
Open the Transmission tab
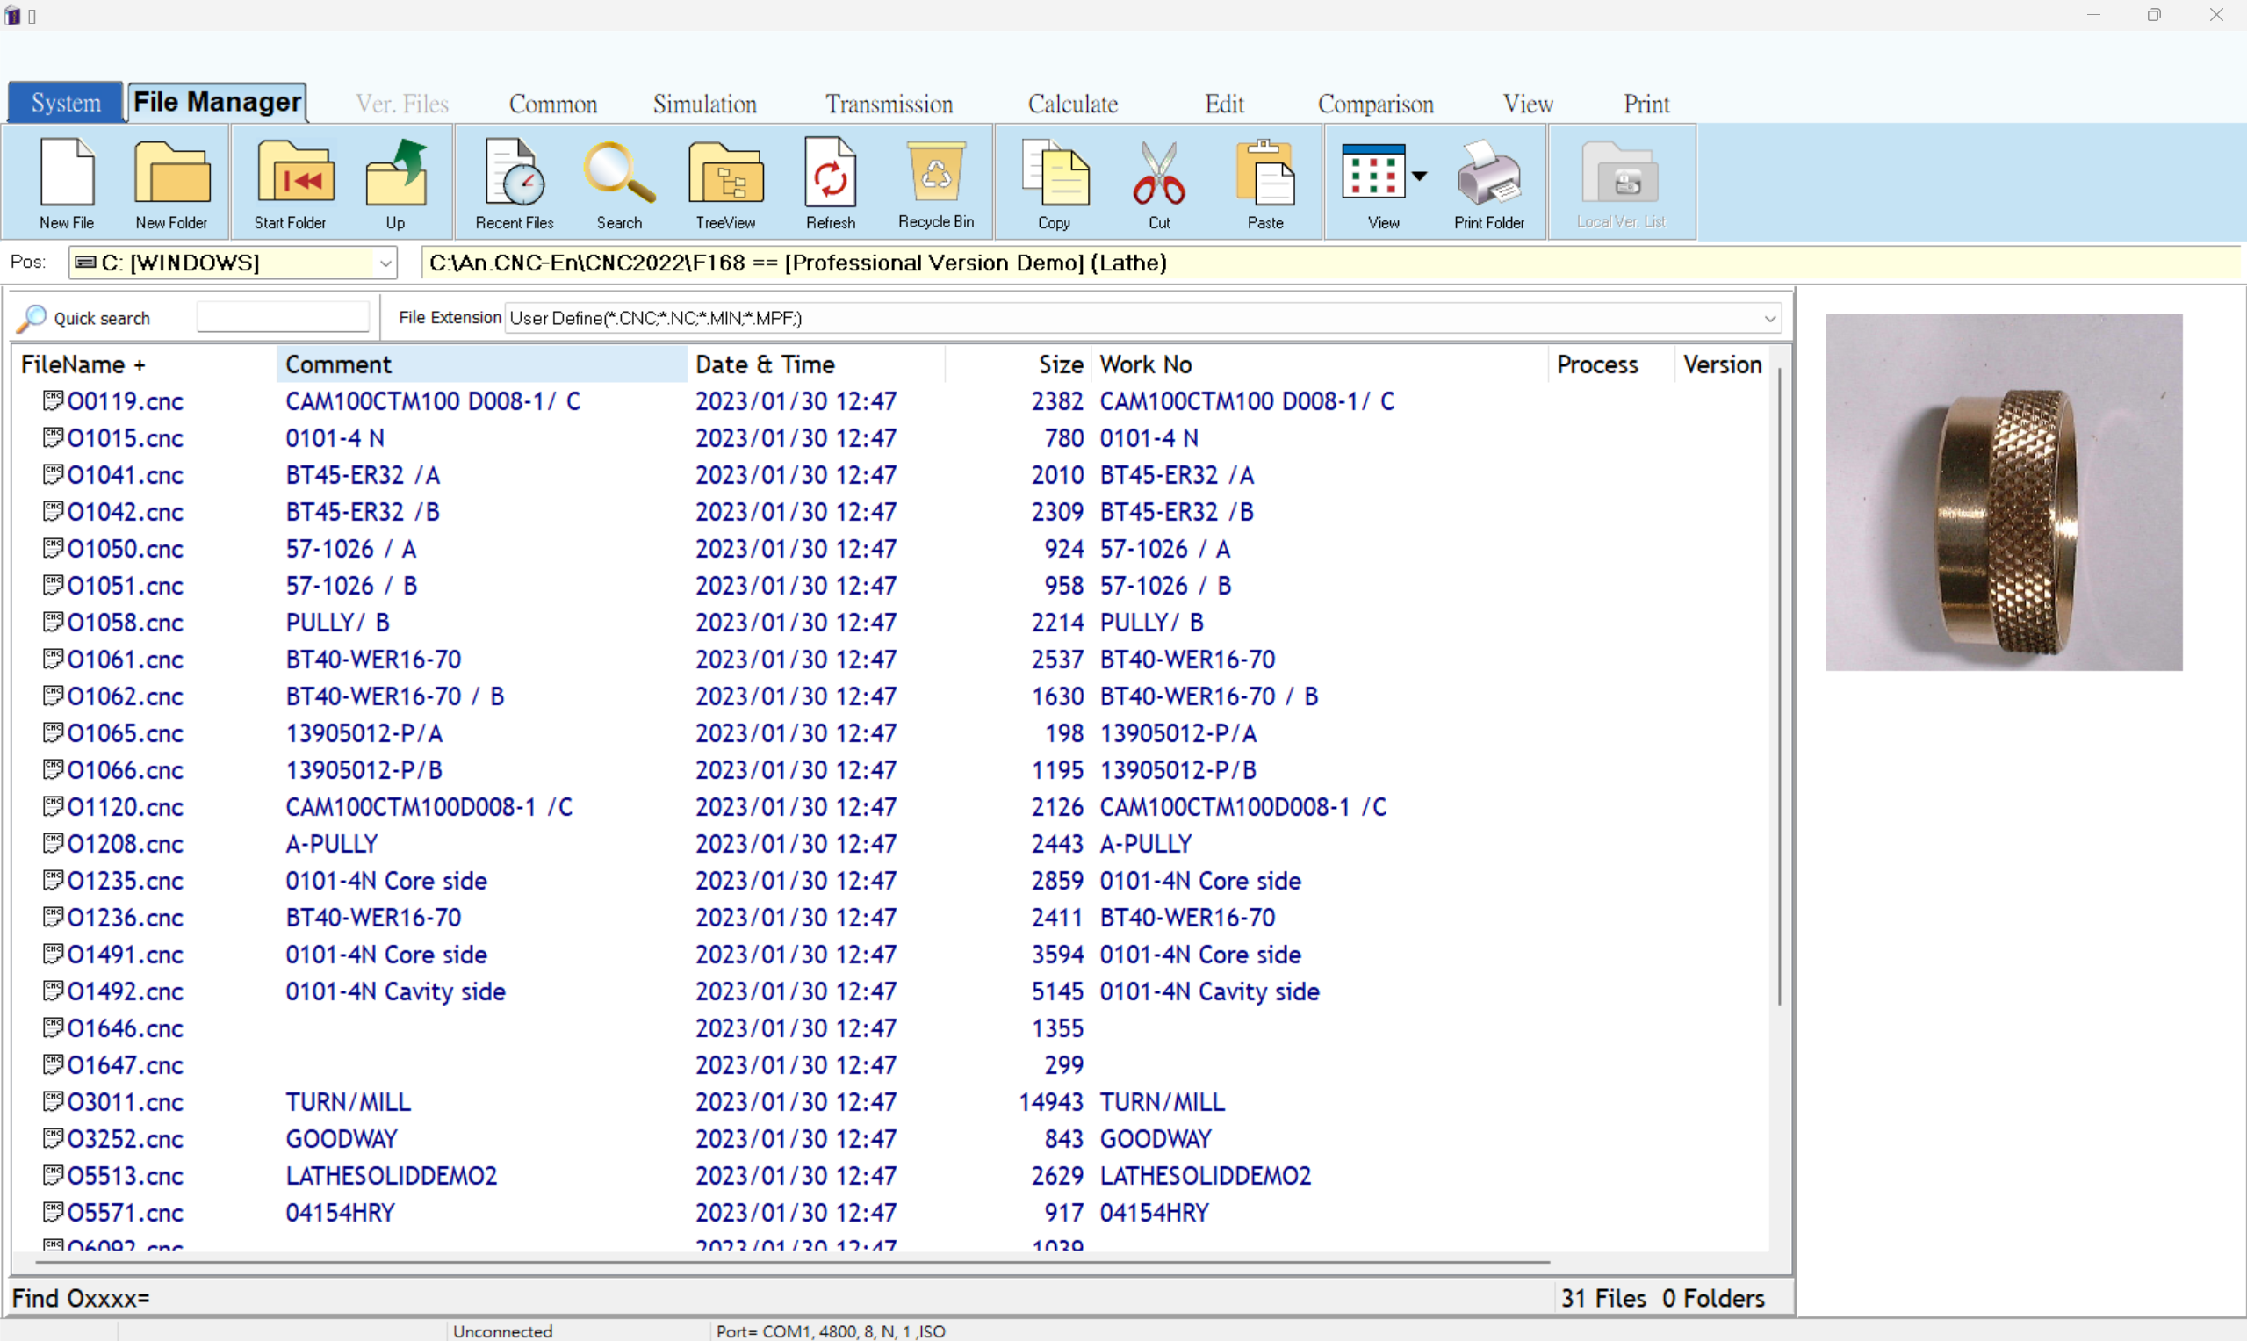(889, 104)
